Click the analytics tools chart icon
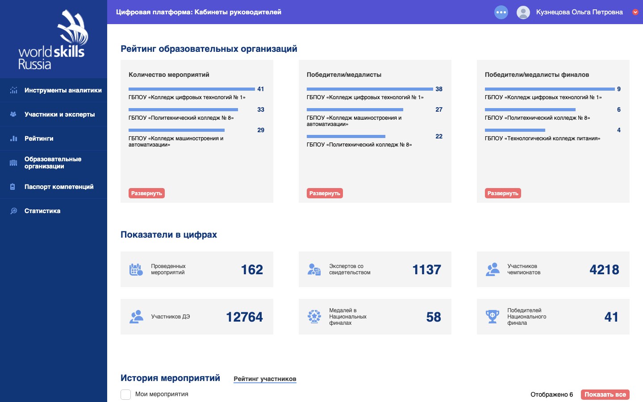 pyautogui.click(x=13, y=90)
